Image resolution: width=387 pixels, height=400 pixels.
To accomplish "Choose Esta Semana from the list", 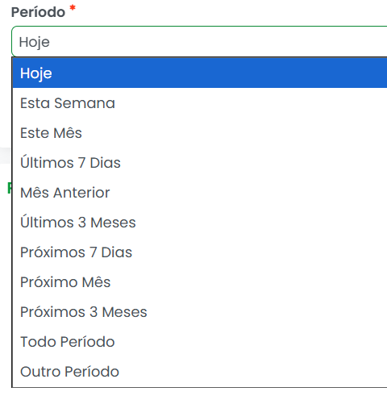I will coord(200,103).
